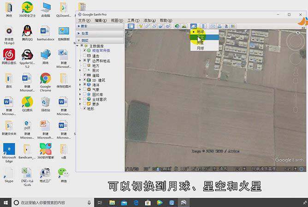The height and width of the screenshot is (207, 308).
Task: Open File Explorer from the taskbar
Action: tap(112, 202)
